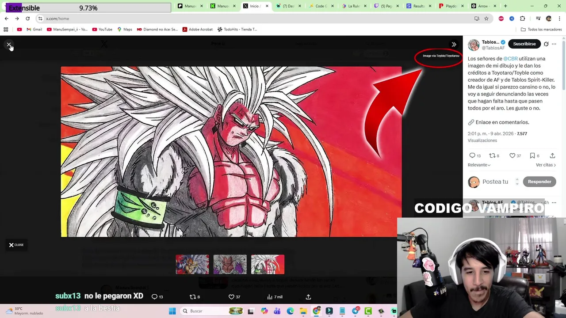This screenshot has width=566, height=318.
Task: Open a new tab with the plus button
Action: pos(505,6)
